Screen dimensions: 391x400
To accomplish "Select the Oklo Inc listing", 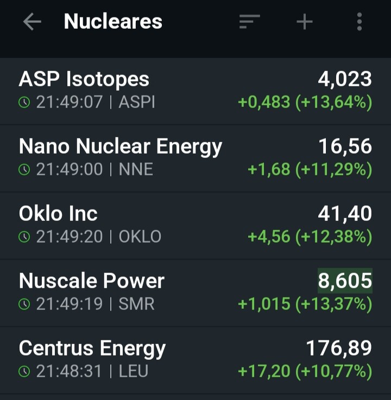I will click(x=195, y=226).
